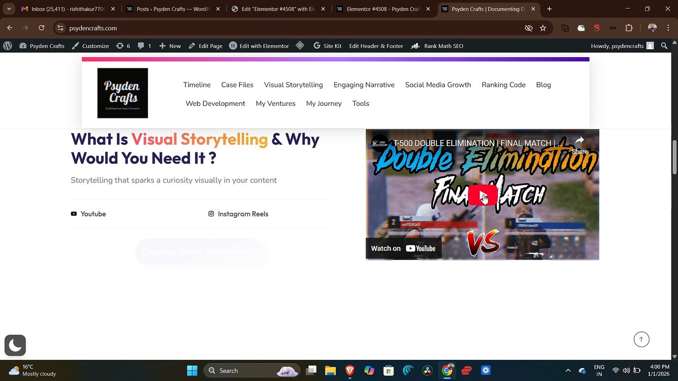Click the red S extension icon
The height and width of the screenshot is (381, 678).
[x=597, y=28]
